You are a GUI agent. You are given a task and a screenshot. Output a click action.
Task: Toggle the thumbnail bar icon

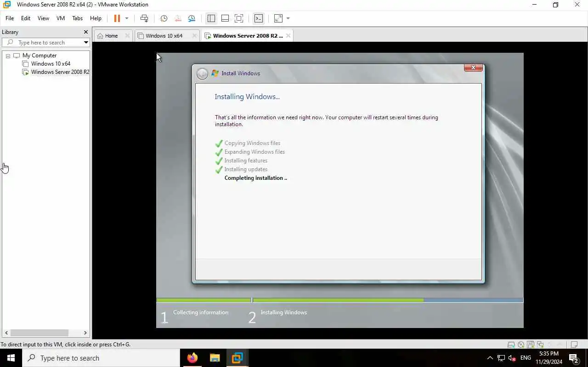[x=225, y=18]
